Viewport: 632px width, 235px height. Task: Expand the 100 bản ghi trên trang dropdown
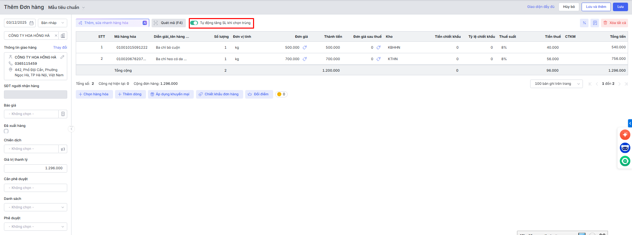(556, 84)
